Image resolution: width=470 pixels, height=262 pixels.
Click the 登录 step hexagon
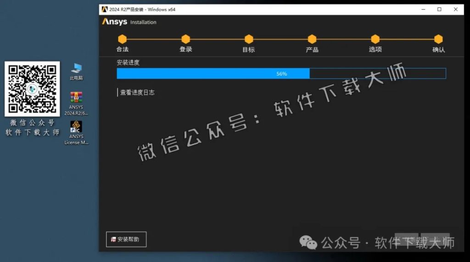185,39
